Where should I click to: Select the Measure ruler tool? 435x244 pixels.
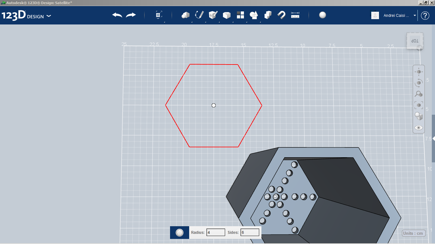(296, 15)
